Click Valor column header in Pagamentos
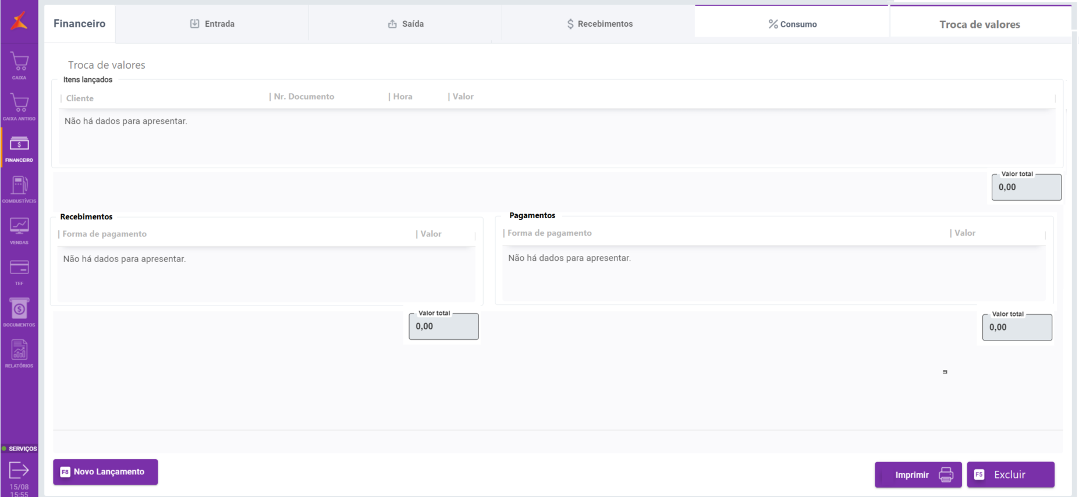This screenshot has height=497, width=1079. click(x=965, y=233)
